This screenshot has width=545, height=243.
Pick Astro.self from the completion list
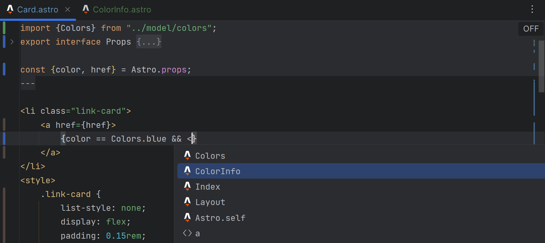pos(220,218)
